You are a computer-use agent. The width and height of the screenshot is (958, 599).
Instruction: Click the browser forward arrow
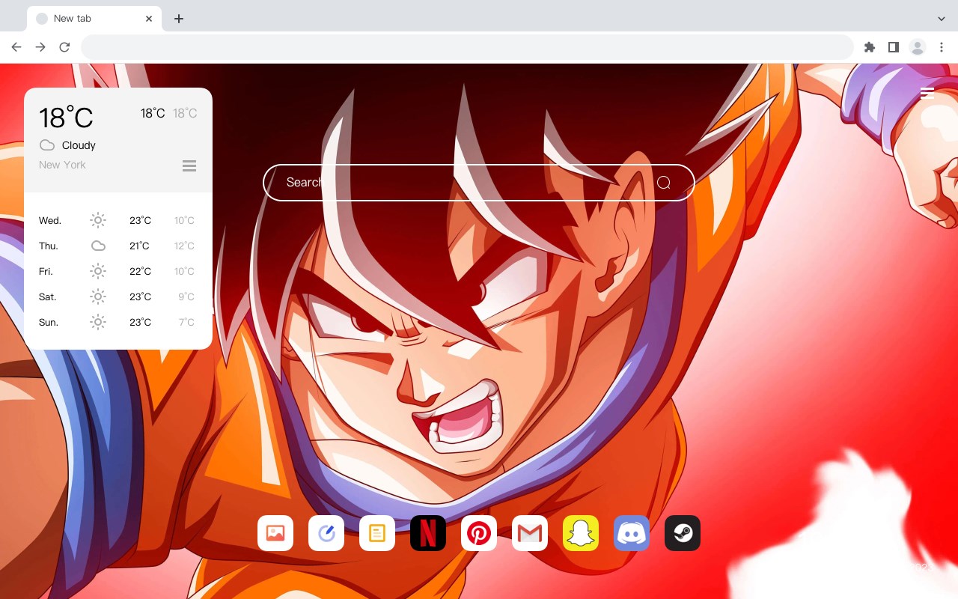pyautogui.click(x=40, y=47)
